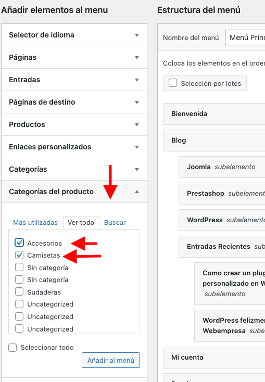Expand the Categorías section arrow

pyautogui.click(x=137, y=170)
